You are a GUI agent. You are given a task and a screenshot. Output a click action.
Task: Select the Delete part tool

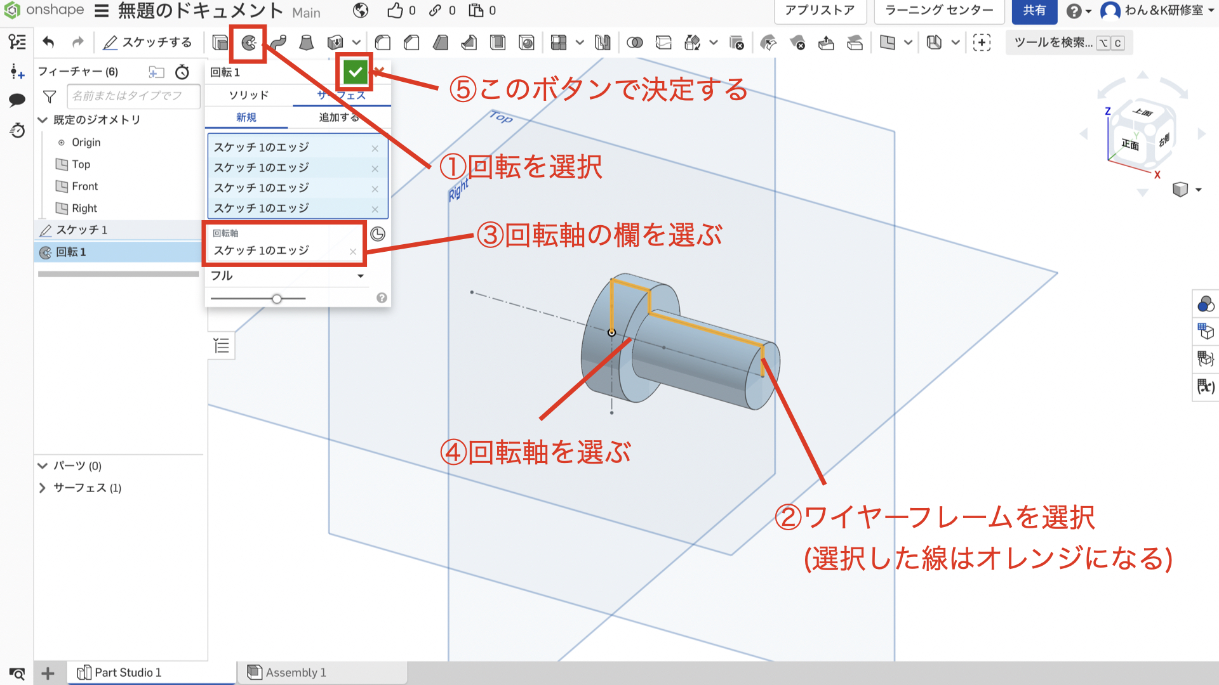737,42
